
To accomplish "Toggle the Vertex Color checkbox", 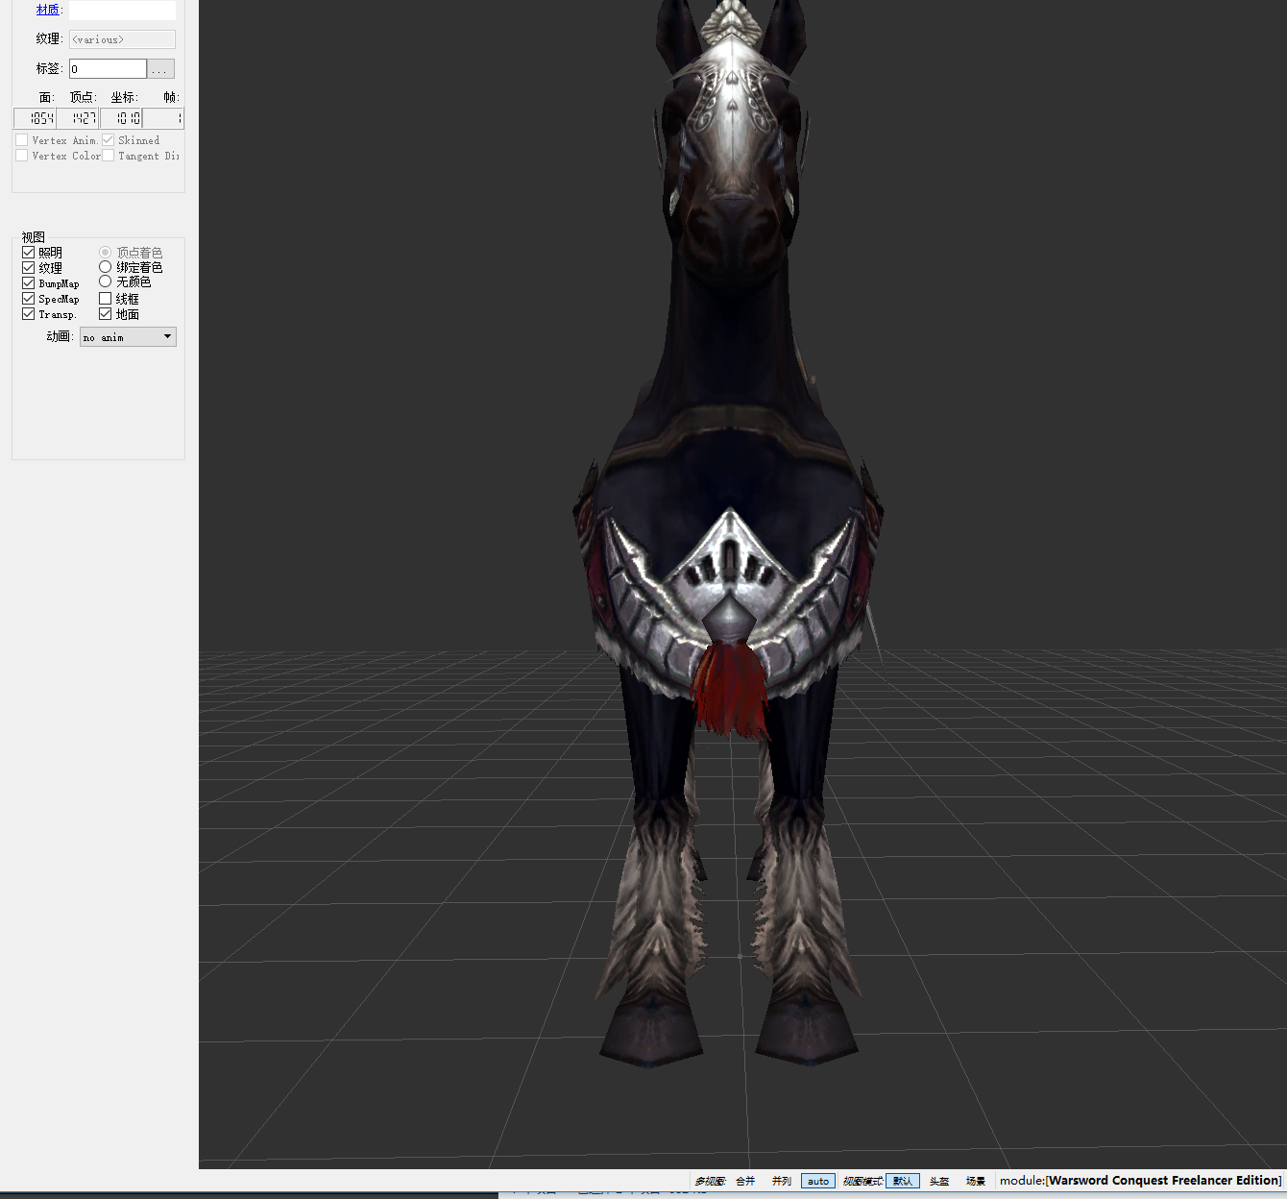I will click(x=22, y=156).
